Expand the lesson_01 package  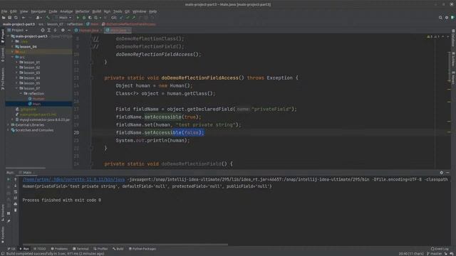pos(16,63)
